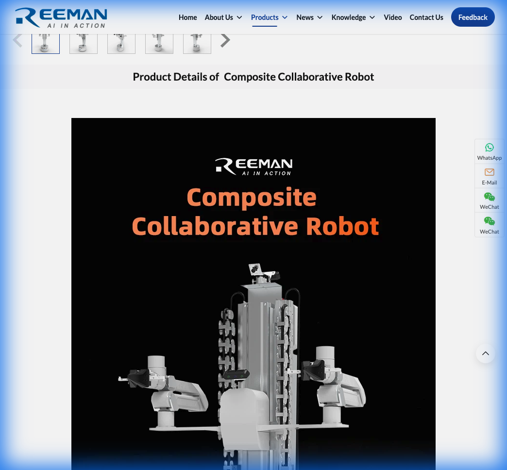Click the second WeChat icon in sidebar
Image resolution: width=507 pixels, height=470 pixels.
pos(489,224)
